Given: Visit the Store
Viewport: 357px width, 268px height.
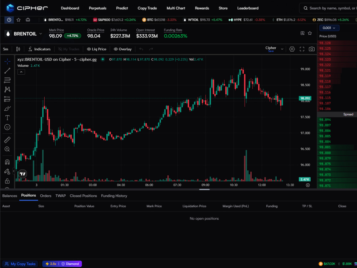Looking at the screenshot, I should pyautogui.click(x=223, y=8).
